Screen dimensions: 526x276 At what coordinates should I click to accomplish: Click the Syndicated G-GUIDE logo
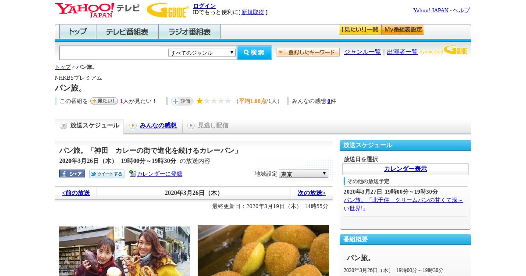[x=444, y=50]
